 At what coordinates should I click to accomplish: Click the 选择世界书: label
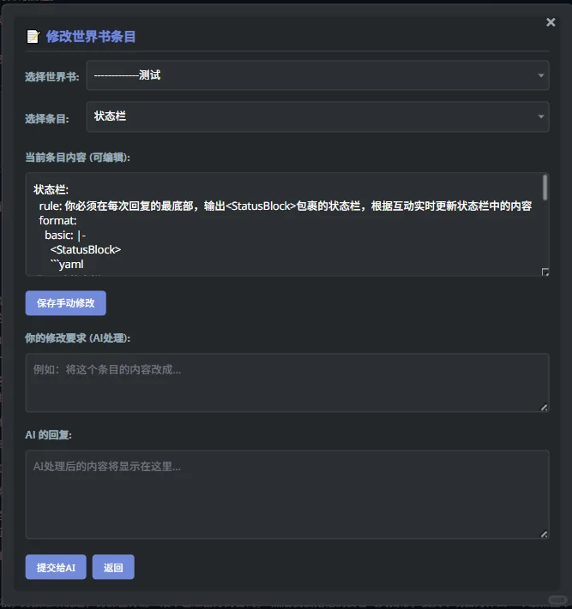click(x=52, y=76)
